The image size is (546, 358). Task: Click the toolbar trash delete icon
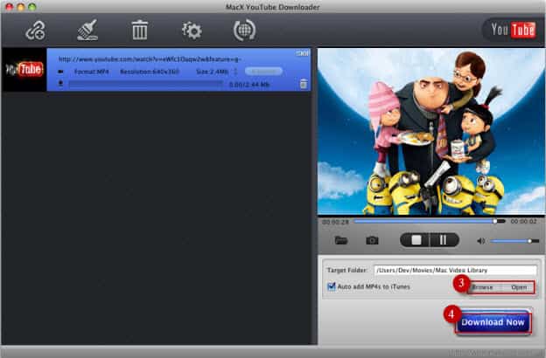(x=140, y=31)
